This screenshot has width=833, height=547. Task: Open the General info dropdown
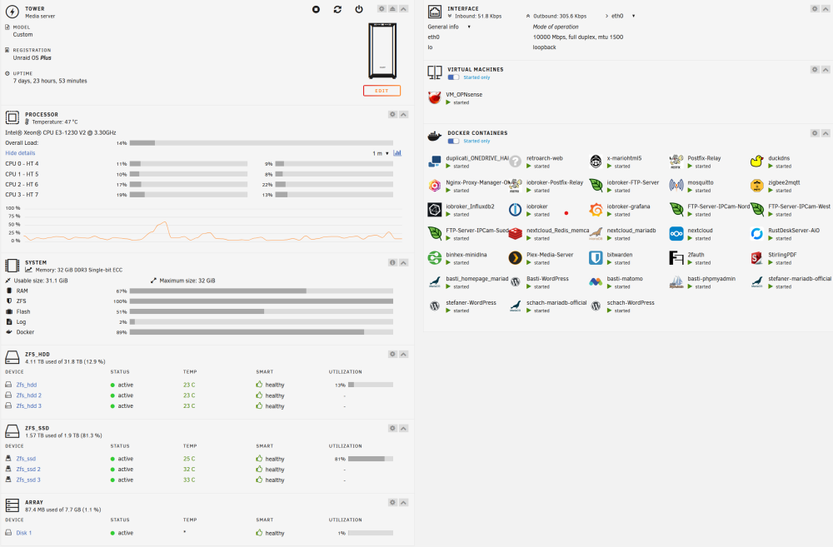coord(449,27)
